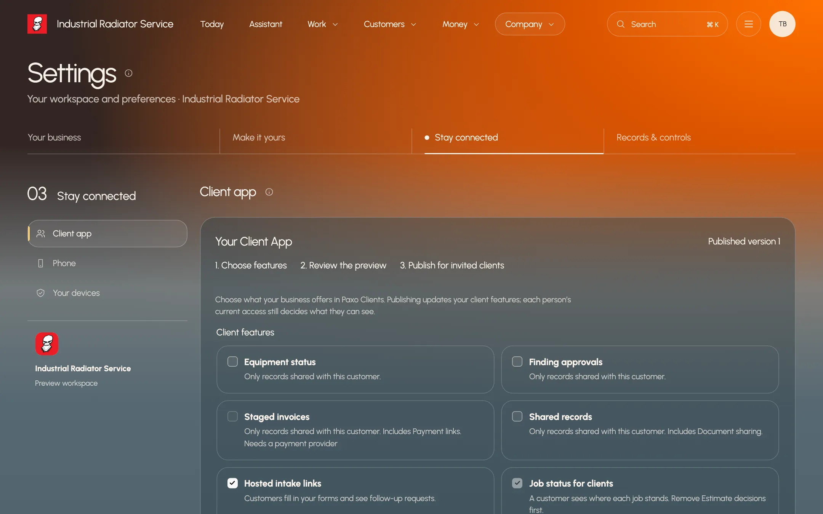Image resolution: width=823 pixels, height=514 pixels.
Task: Click the workspace logo above Preview workspace
Action: point(47,344)
